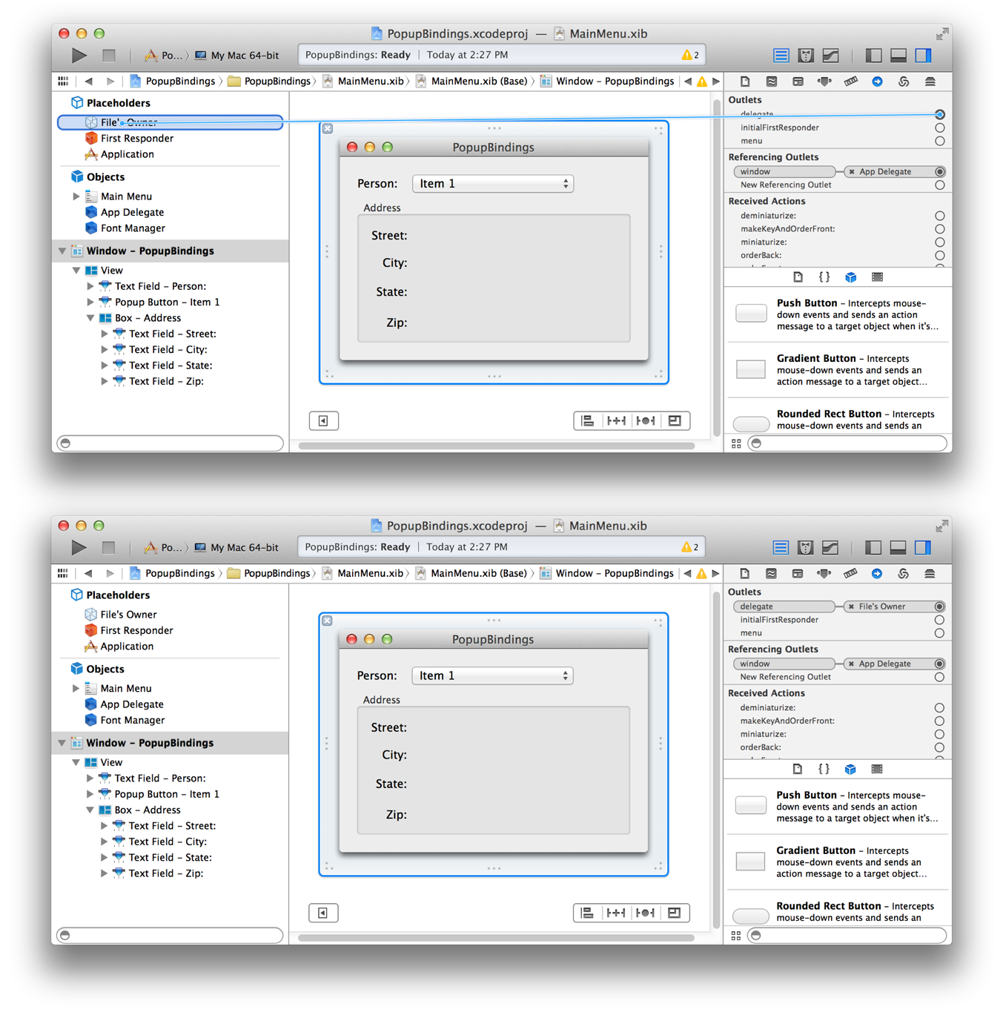
Task: Toggle navigator pane in bottom window
Action: [x=873, y=547]
